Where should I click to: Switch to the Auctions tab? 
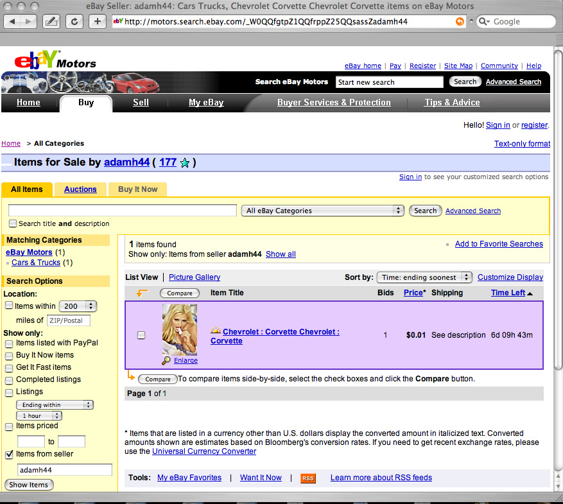pos(80,189)
